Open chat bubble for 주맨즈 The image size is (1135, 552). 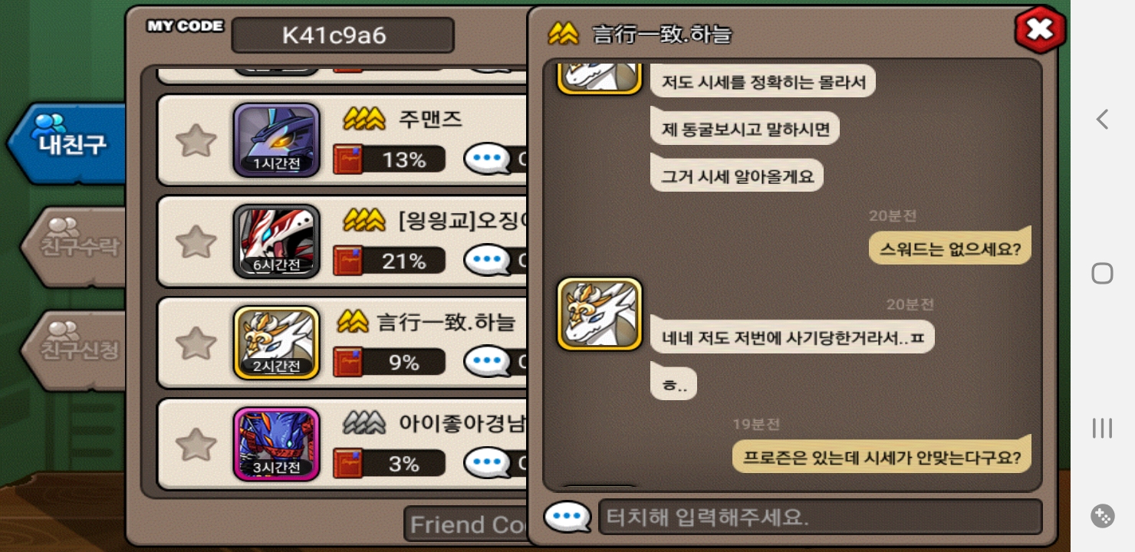click(488, 159)
